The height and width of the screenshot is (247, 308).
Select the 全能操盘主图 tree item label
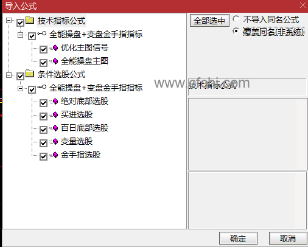tap(85, 61)
